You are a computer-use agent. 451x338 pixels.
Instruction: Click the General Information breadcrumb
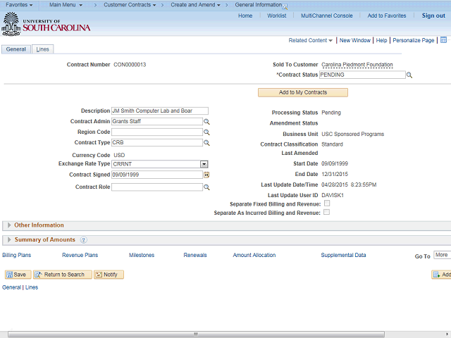click(x=259, y=5)
